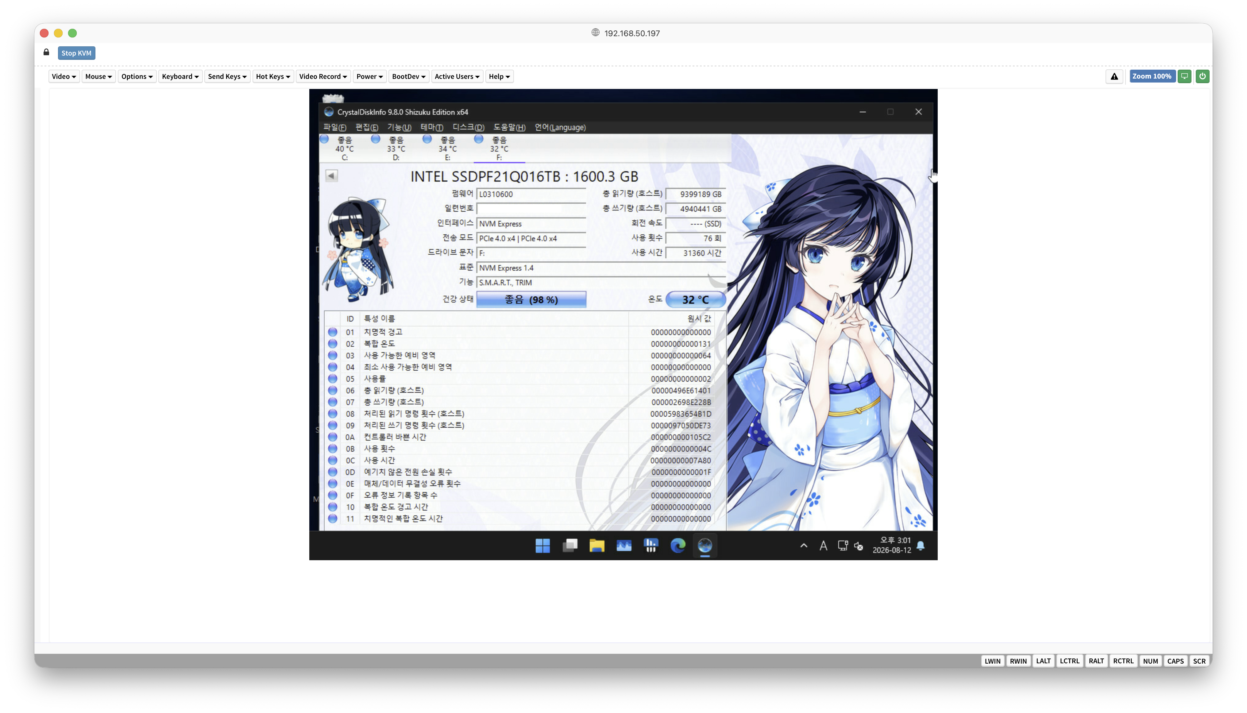Click the lock icon beside Stop KVM
The height and width of the screenshot is (713, 1247).
pos(47,52)
